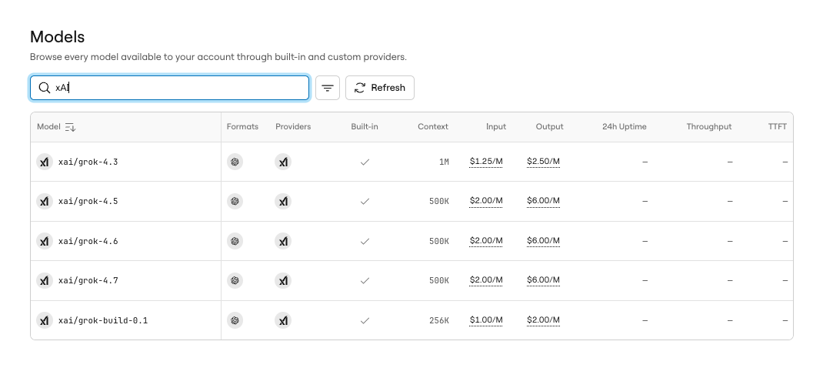This screenshot has height=368, width=813.
Task: Open the xai/grok-build-0.1 model name
Action: (102, 320)
